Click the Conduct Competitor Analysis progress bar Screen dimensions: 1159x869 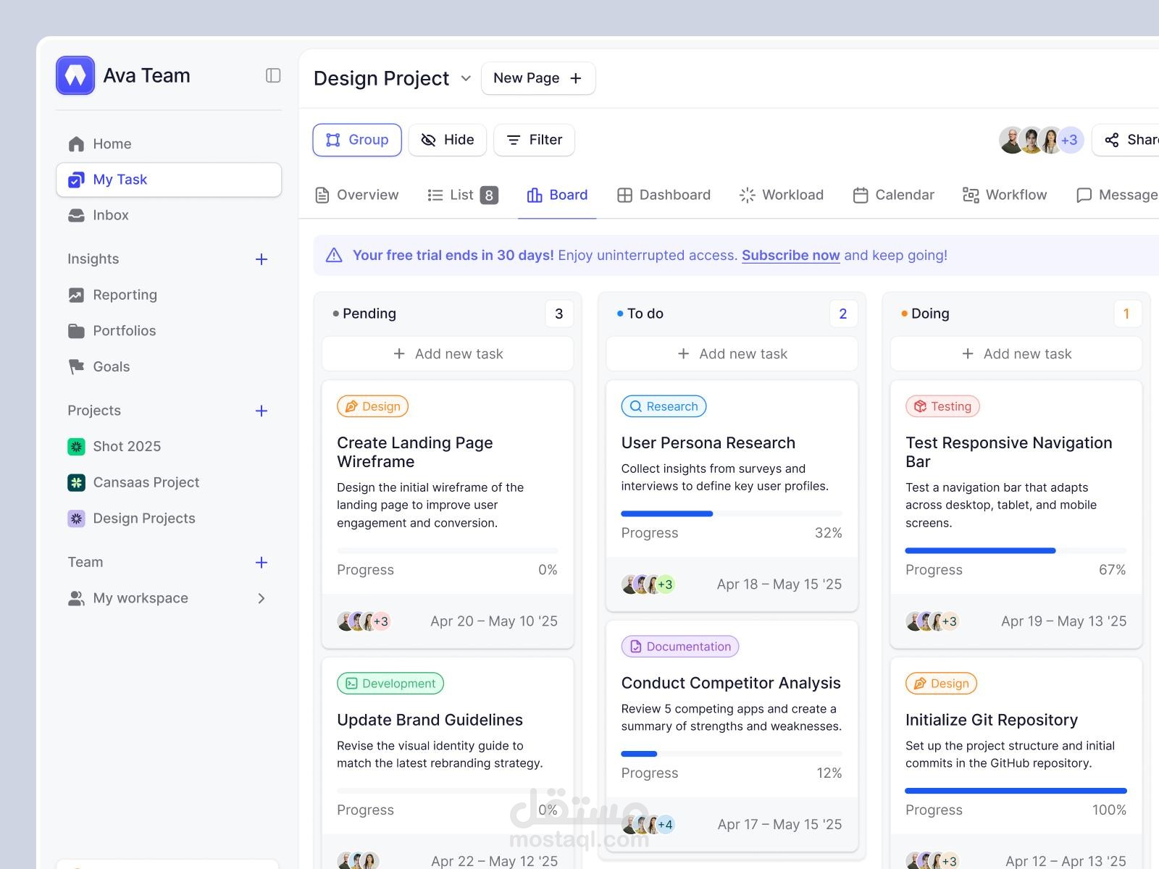pos(732,754)
